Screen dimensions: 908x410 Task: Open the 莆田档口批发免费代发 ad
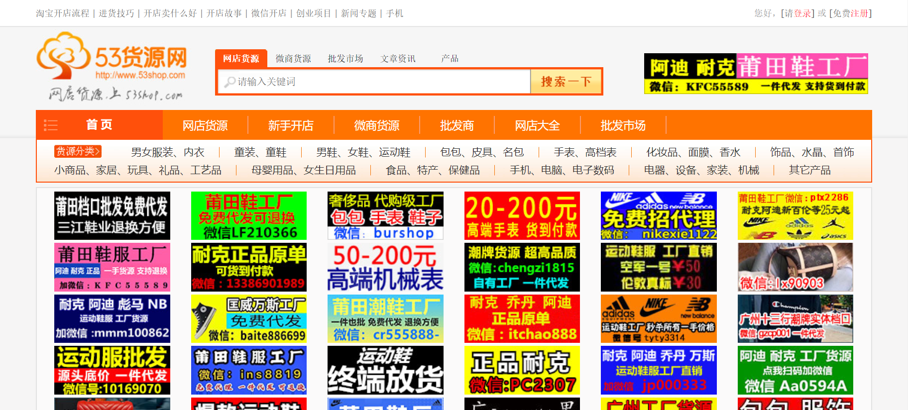coord(112,215)
